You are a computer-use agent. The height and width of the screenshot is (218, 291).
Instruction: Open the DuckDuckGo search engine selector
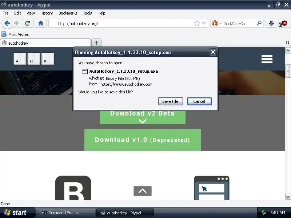tap(216, 23)
